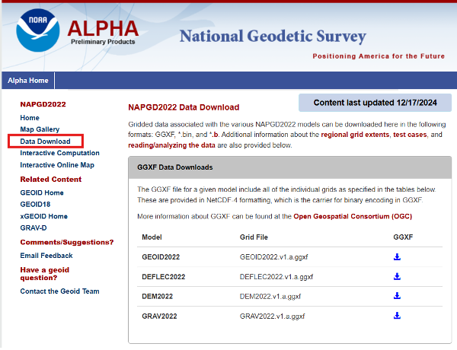This screenshot has width=457, height=350.
Task: Navigate to xGEOID Home
Action: coord(44,217)
